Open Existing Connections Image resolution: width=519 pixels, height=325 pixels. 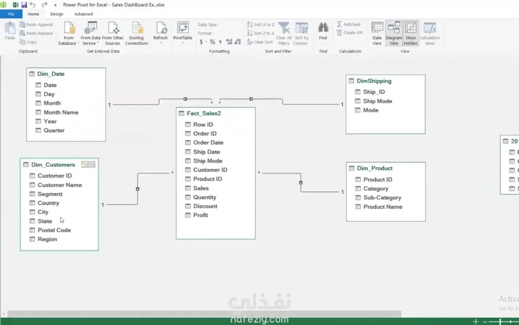137,34
